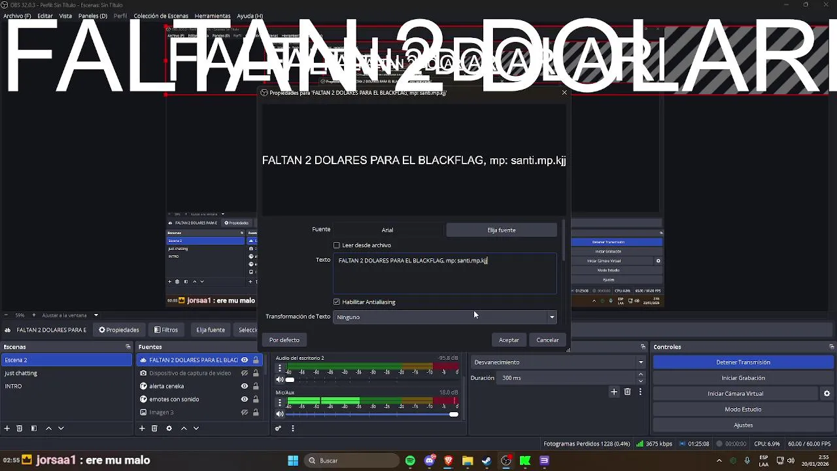
Task: Open transition properties three dots
Action: pos(640,392)
